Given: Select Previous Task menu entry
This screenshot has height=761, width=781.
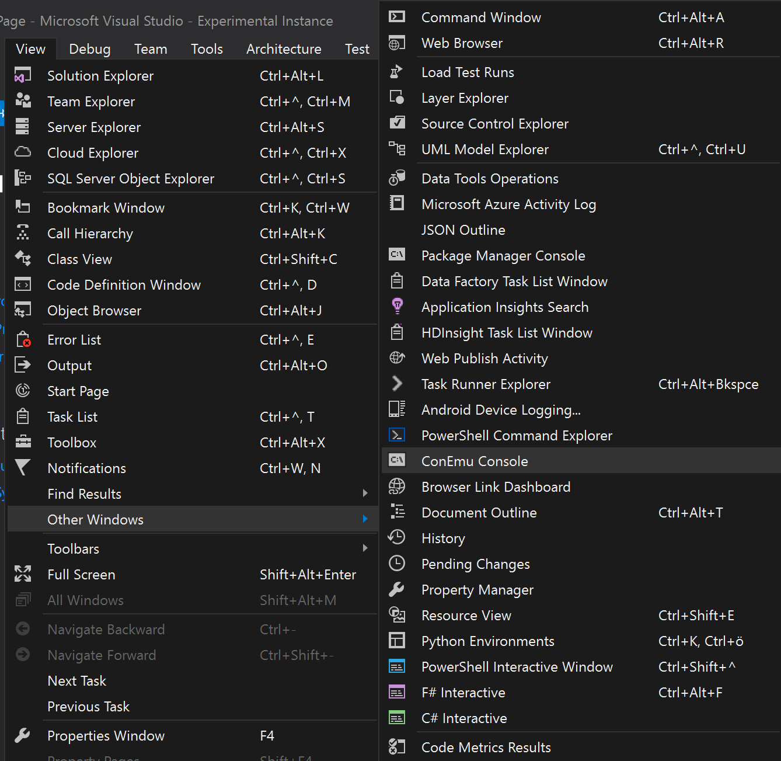Looking at the screenshot, I should [x=193, y=707].
